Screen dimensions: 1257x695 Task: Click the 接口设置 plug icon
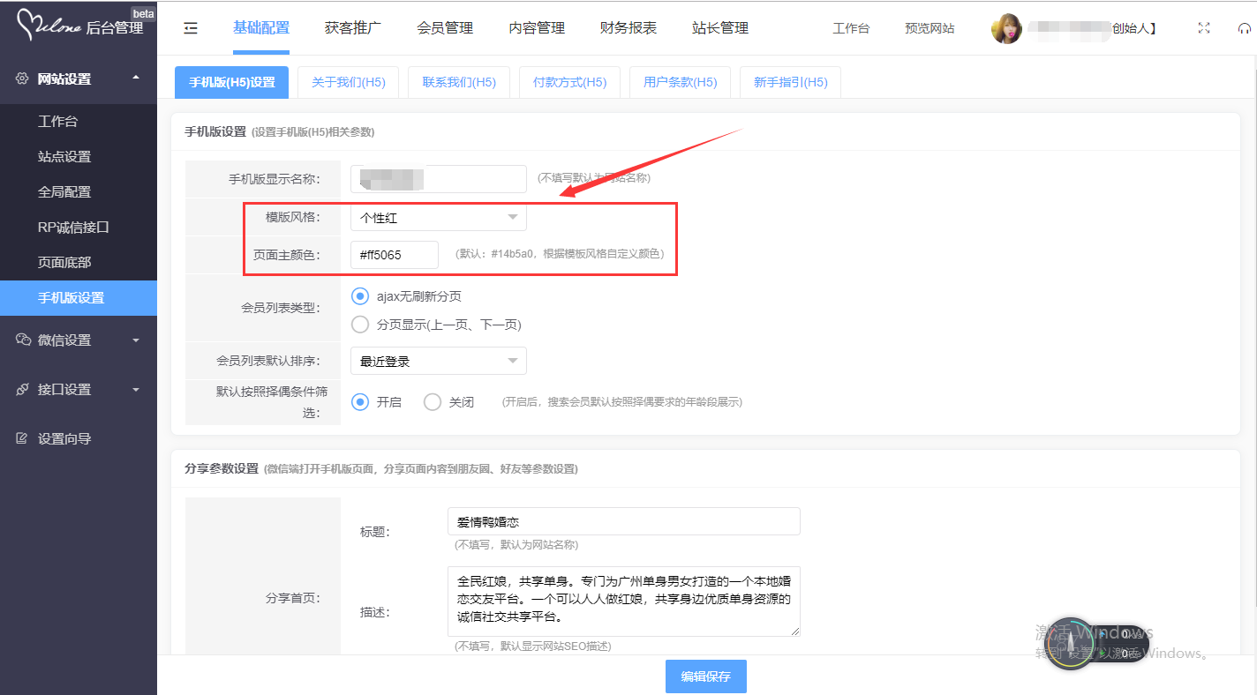click(x=22, y=389)
